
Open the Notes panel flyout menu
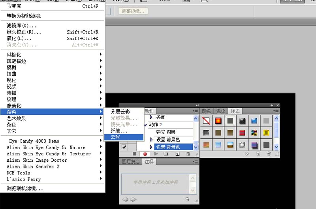click(x=196, y=162)
